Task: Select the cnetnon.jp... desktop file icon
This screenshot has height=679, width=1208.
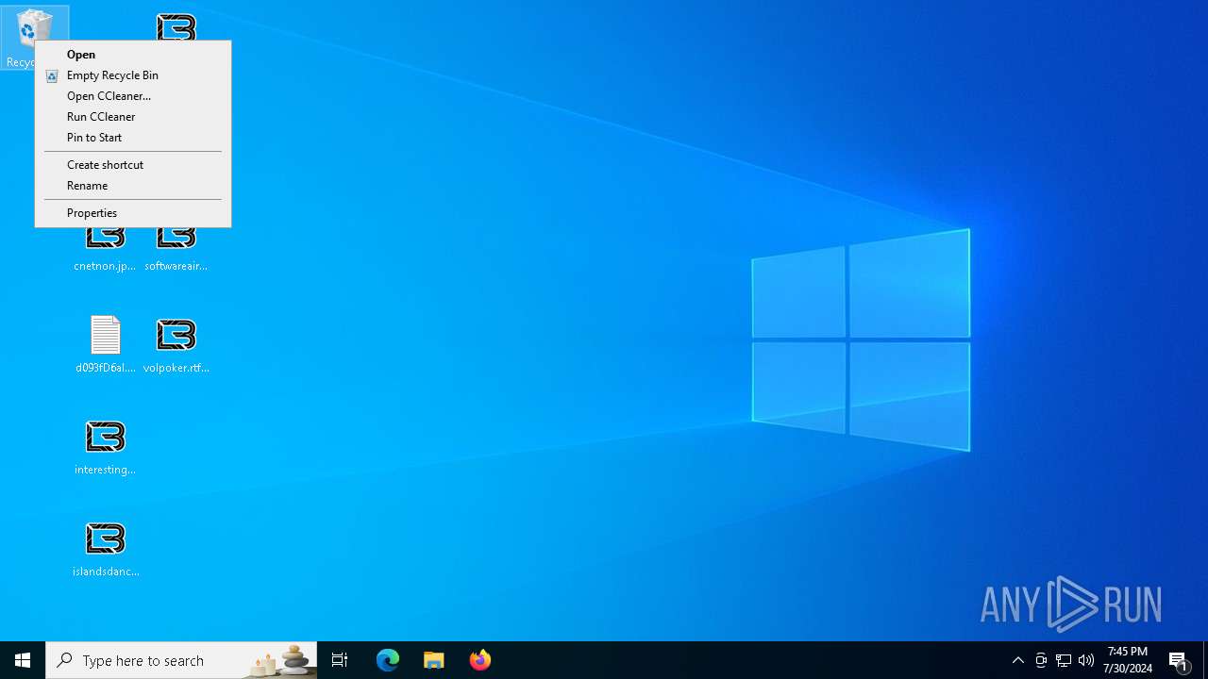Action: 105,250
